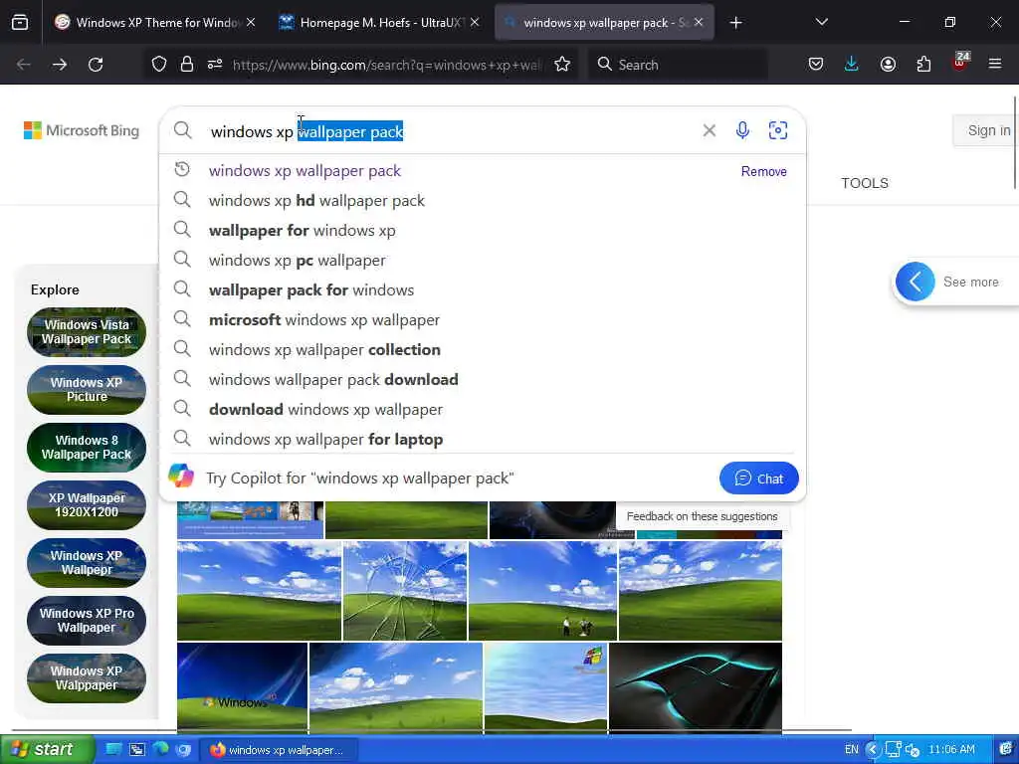Open the blocker extension with 24 badge
The height and width of the screenshot is (764, 1019).
pyautogui.click(x=960, y=63)
